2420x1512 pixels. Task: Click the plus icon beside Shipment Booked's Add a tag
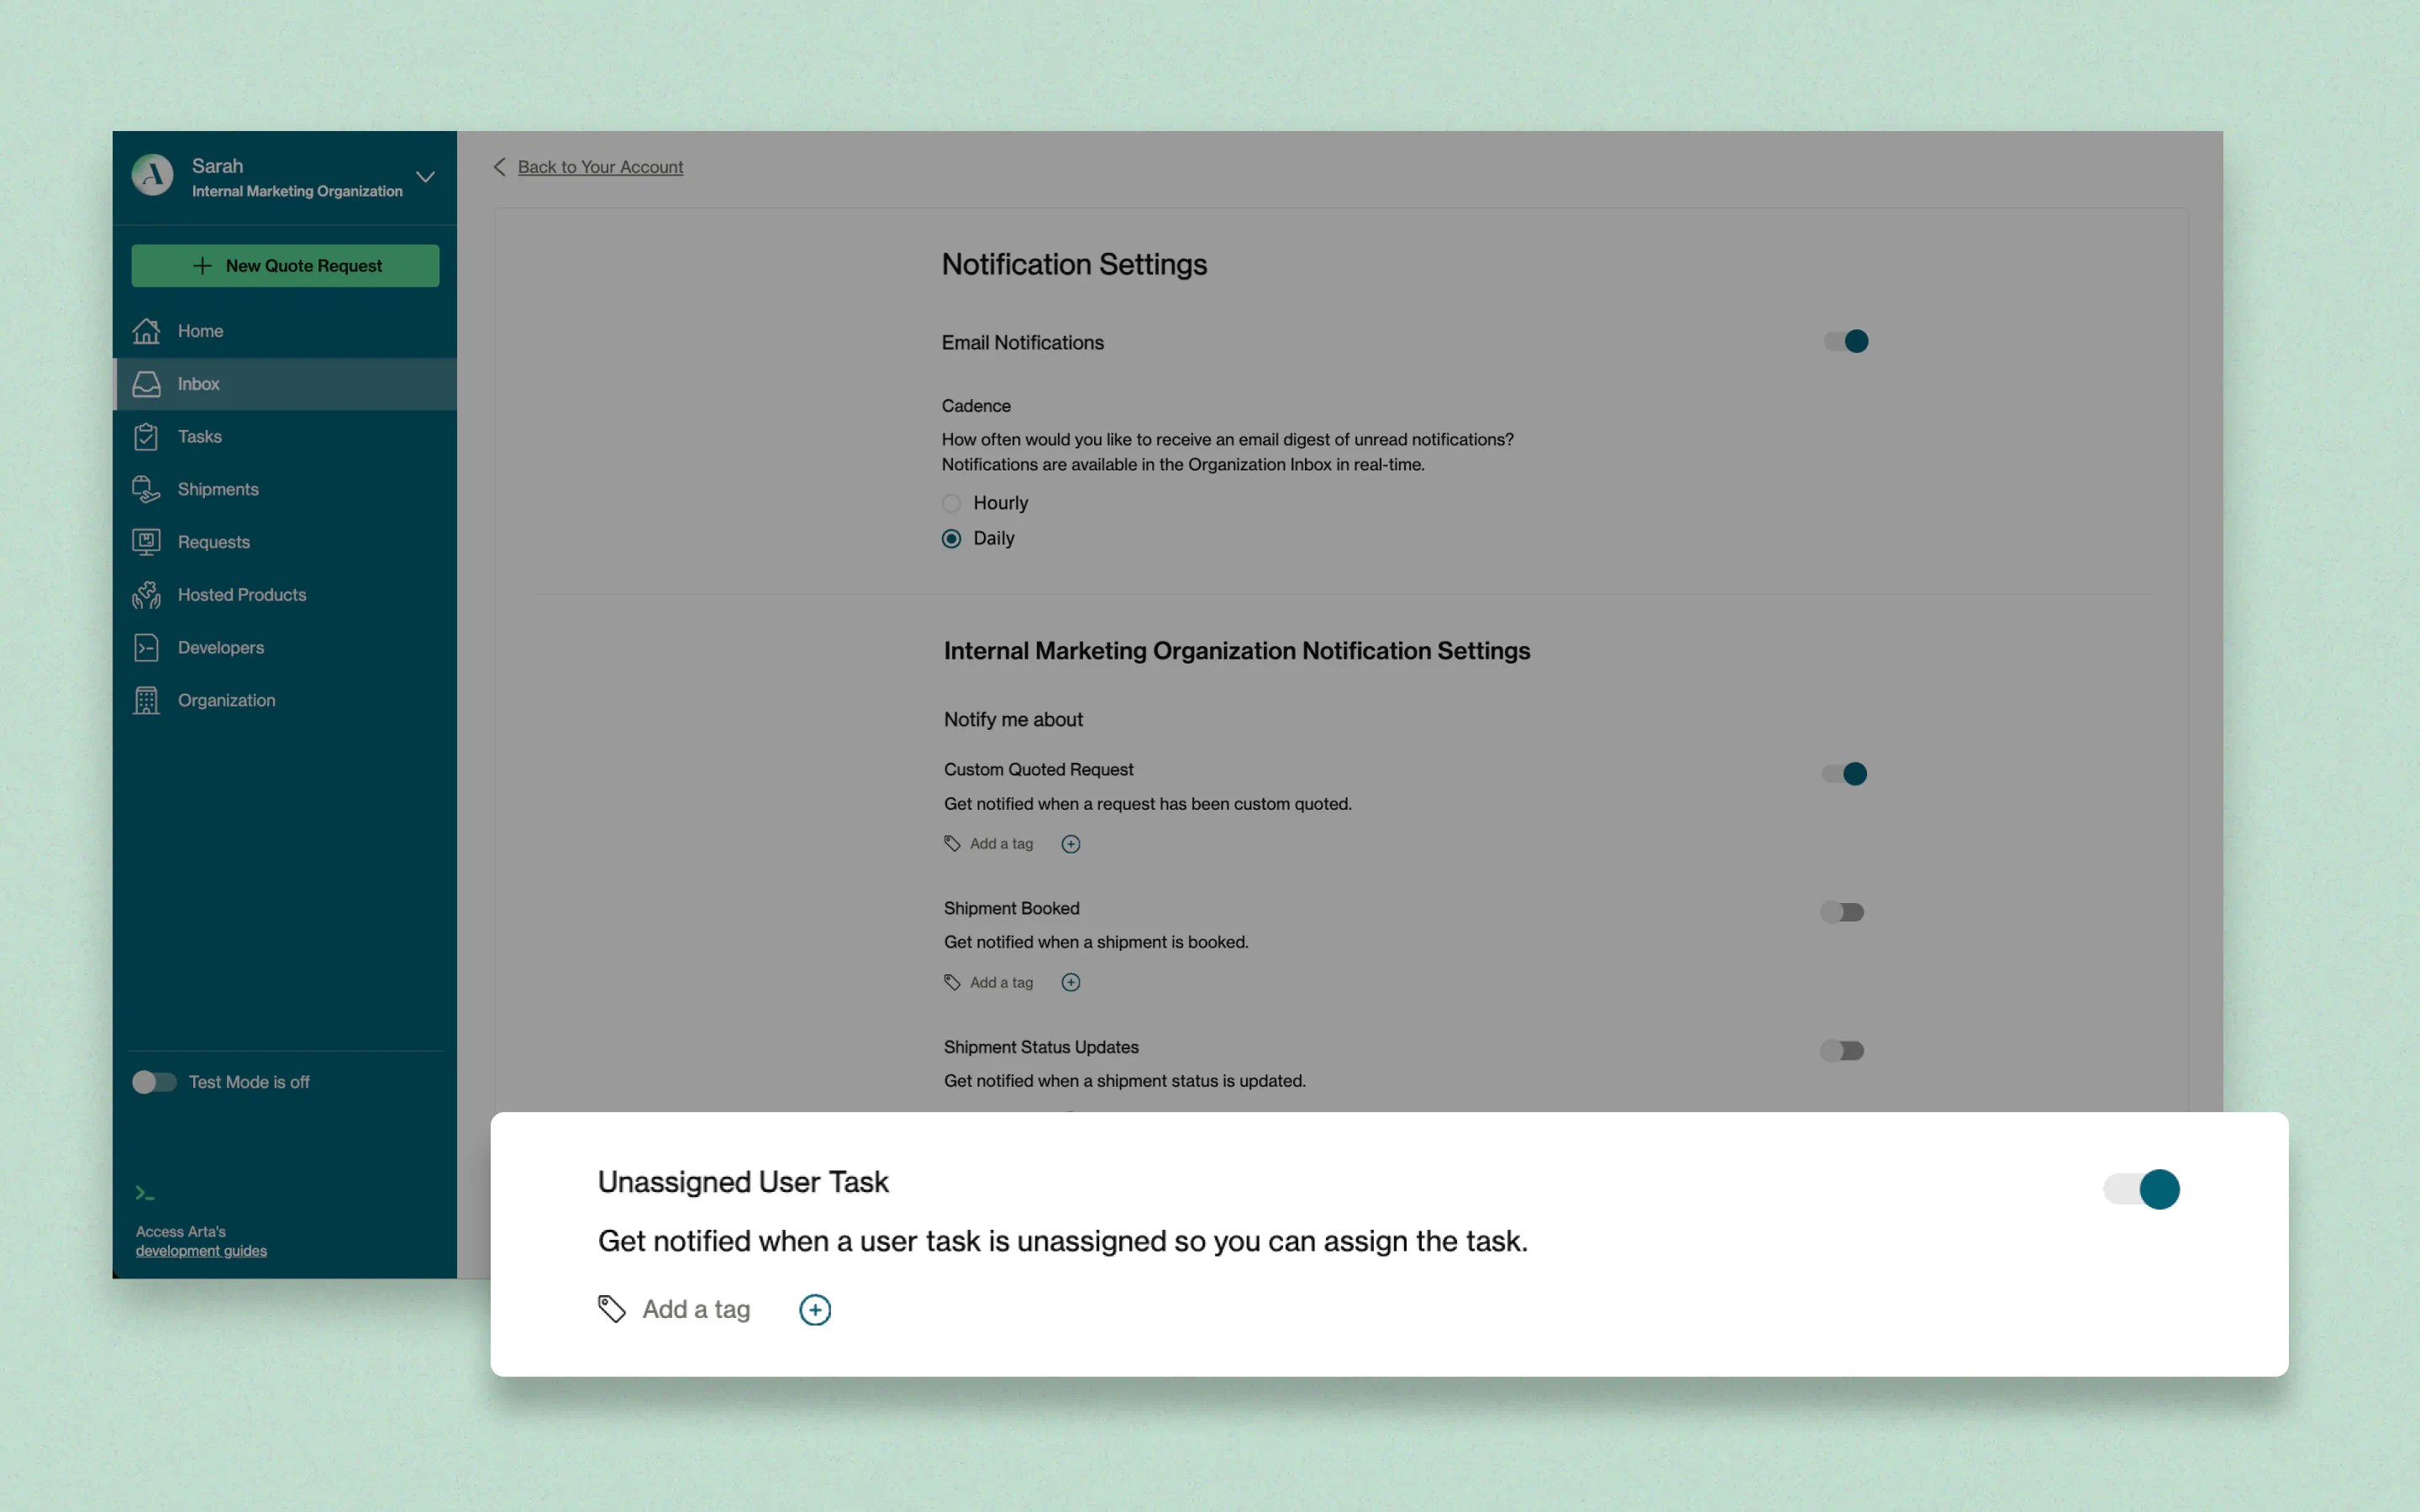tap(1070, 981)
